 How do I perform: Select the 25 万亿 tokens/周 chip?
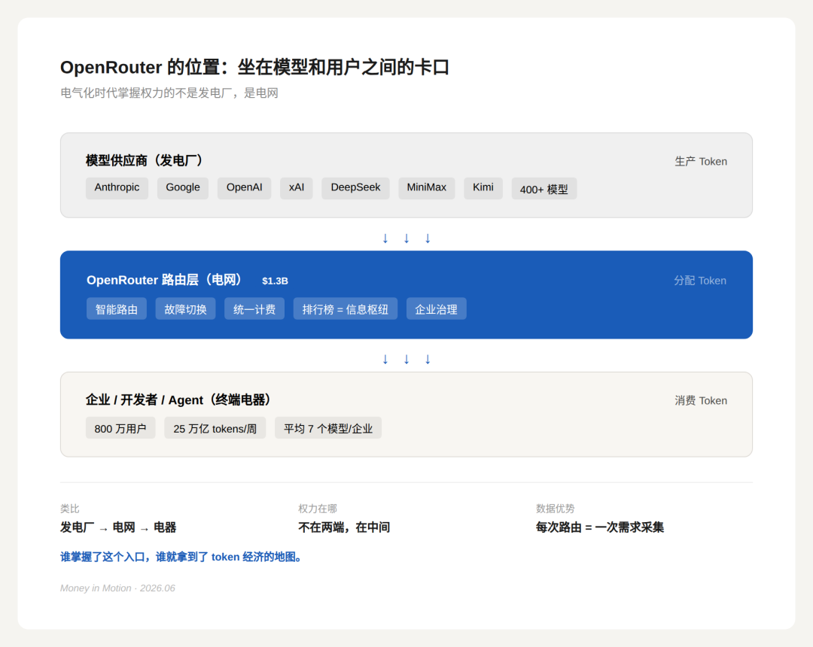click(x=215, y=428)
